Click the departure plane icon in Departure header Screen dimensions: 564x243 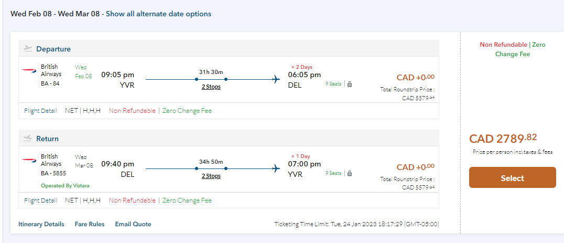28,49
